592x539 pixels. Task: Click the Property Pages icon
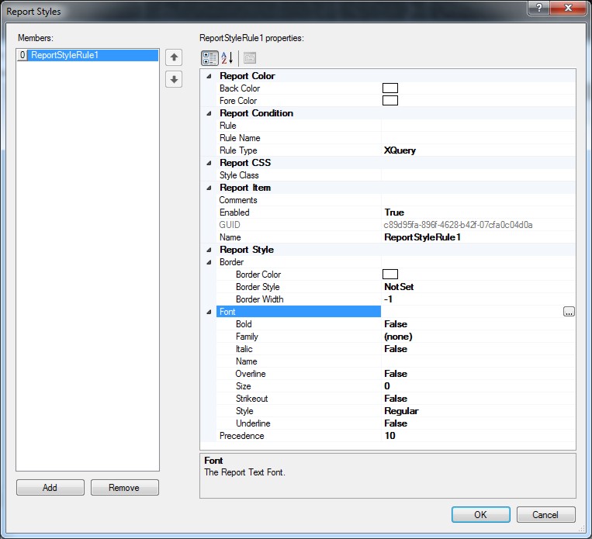pyautogui.click(x=250, y=58)
